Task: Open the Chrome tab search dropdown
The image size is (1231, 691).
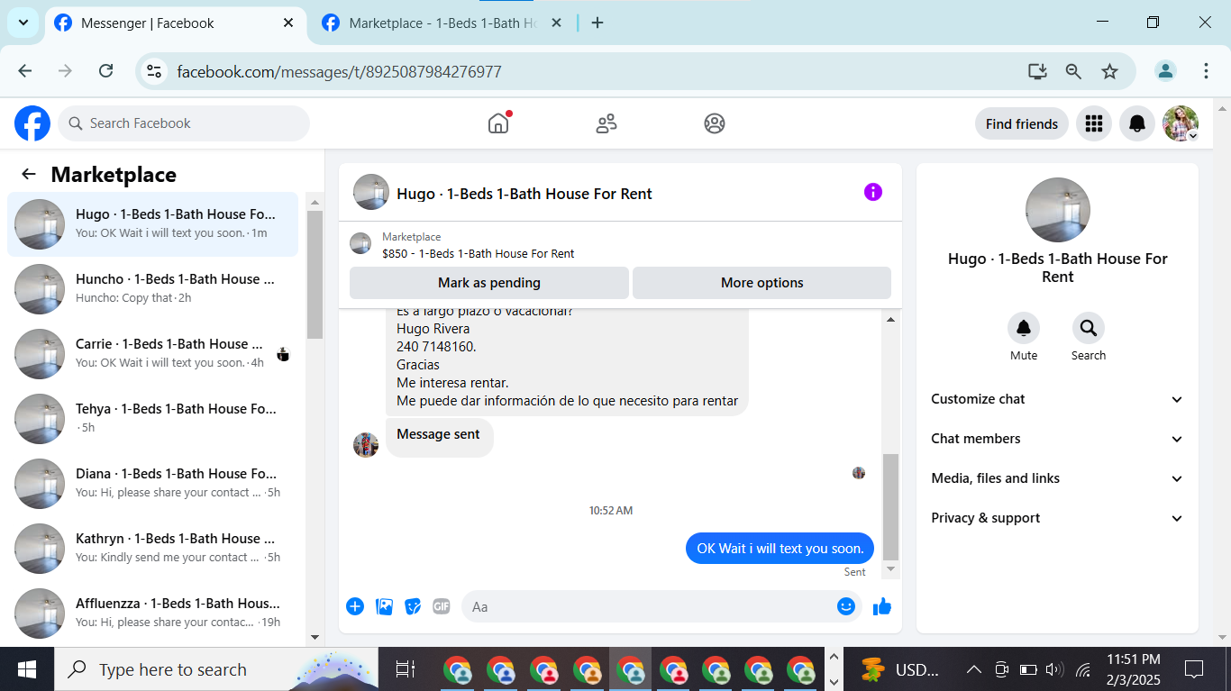Action: click(23, 23)
